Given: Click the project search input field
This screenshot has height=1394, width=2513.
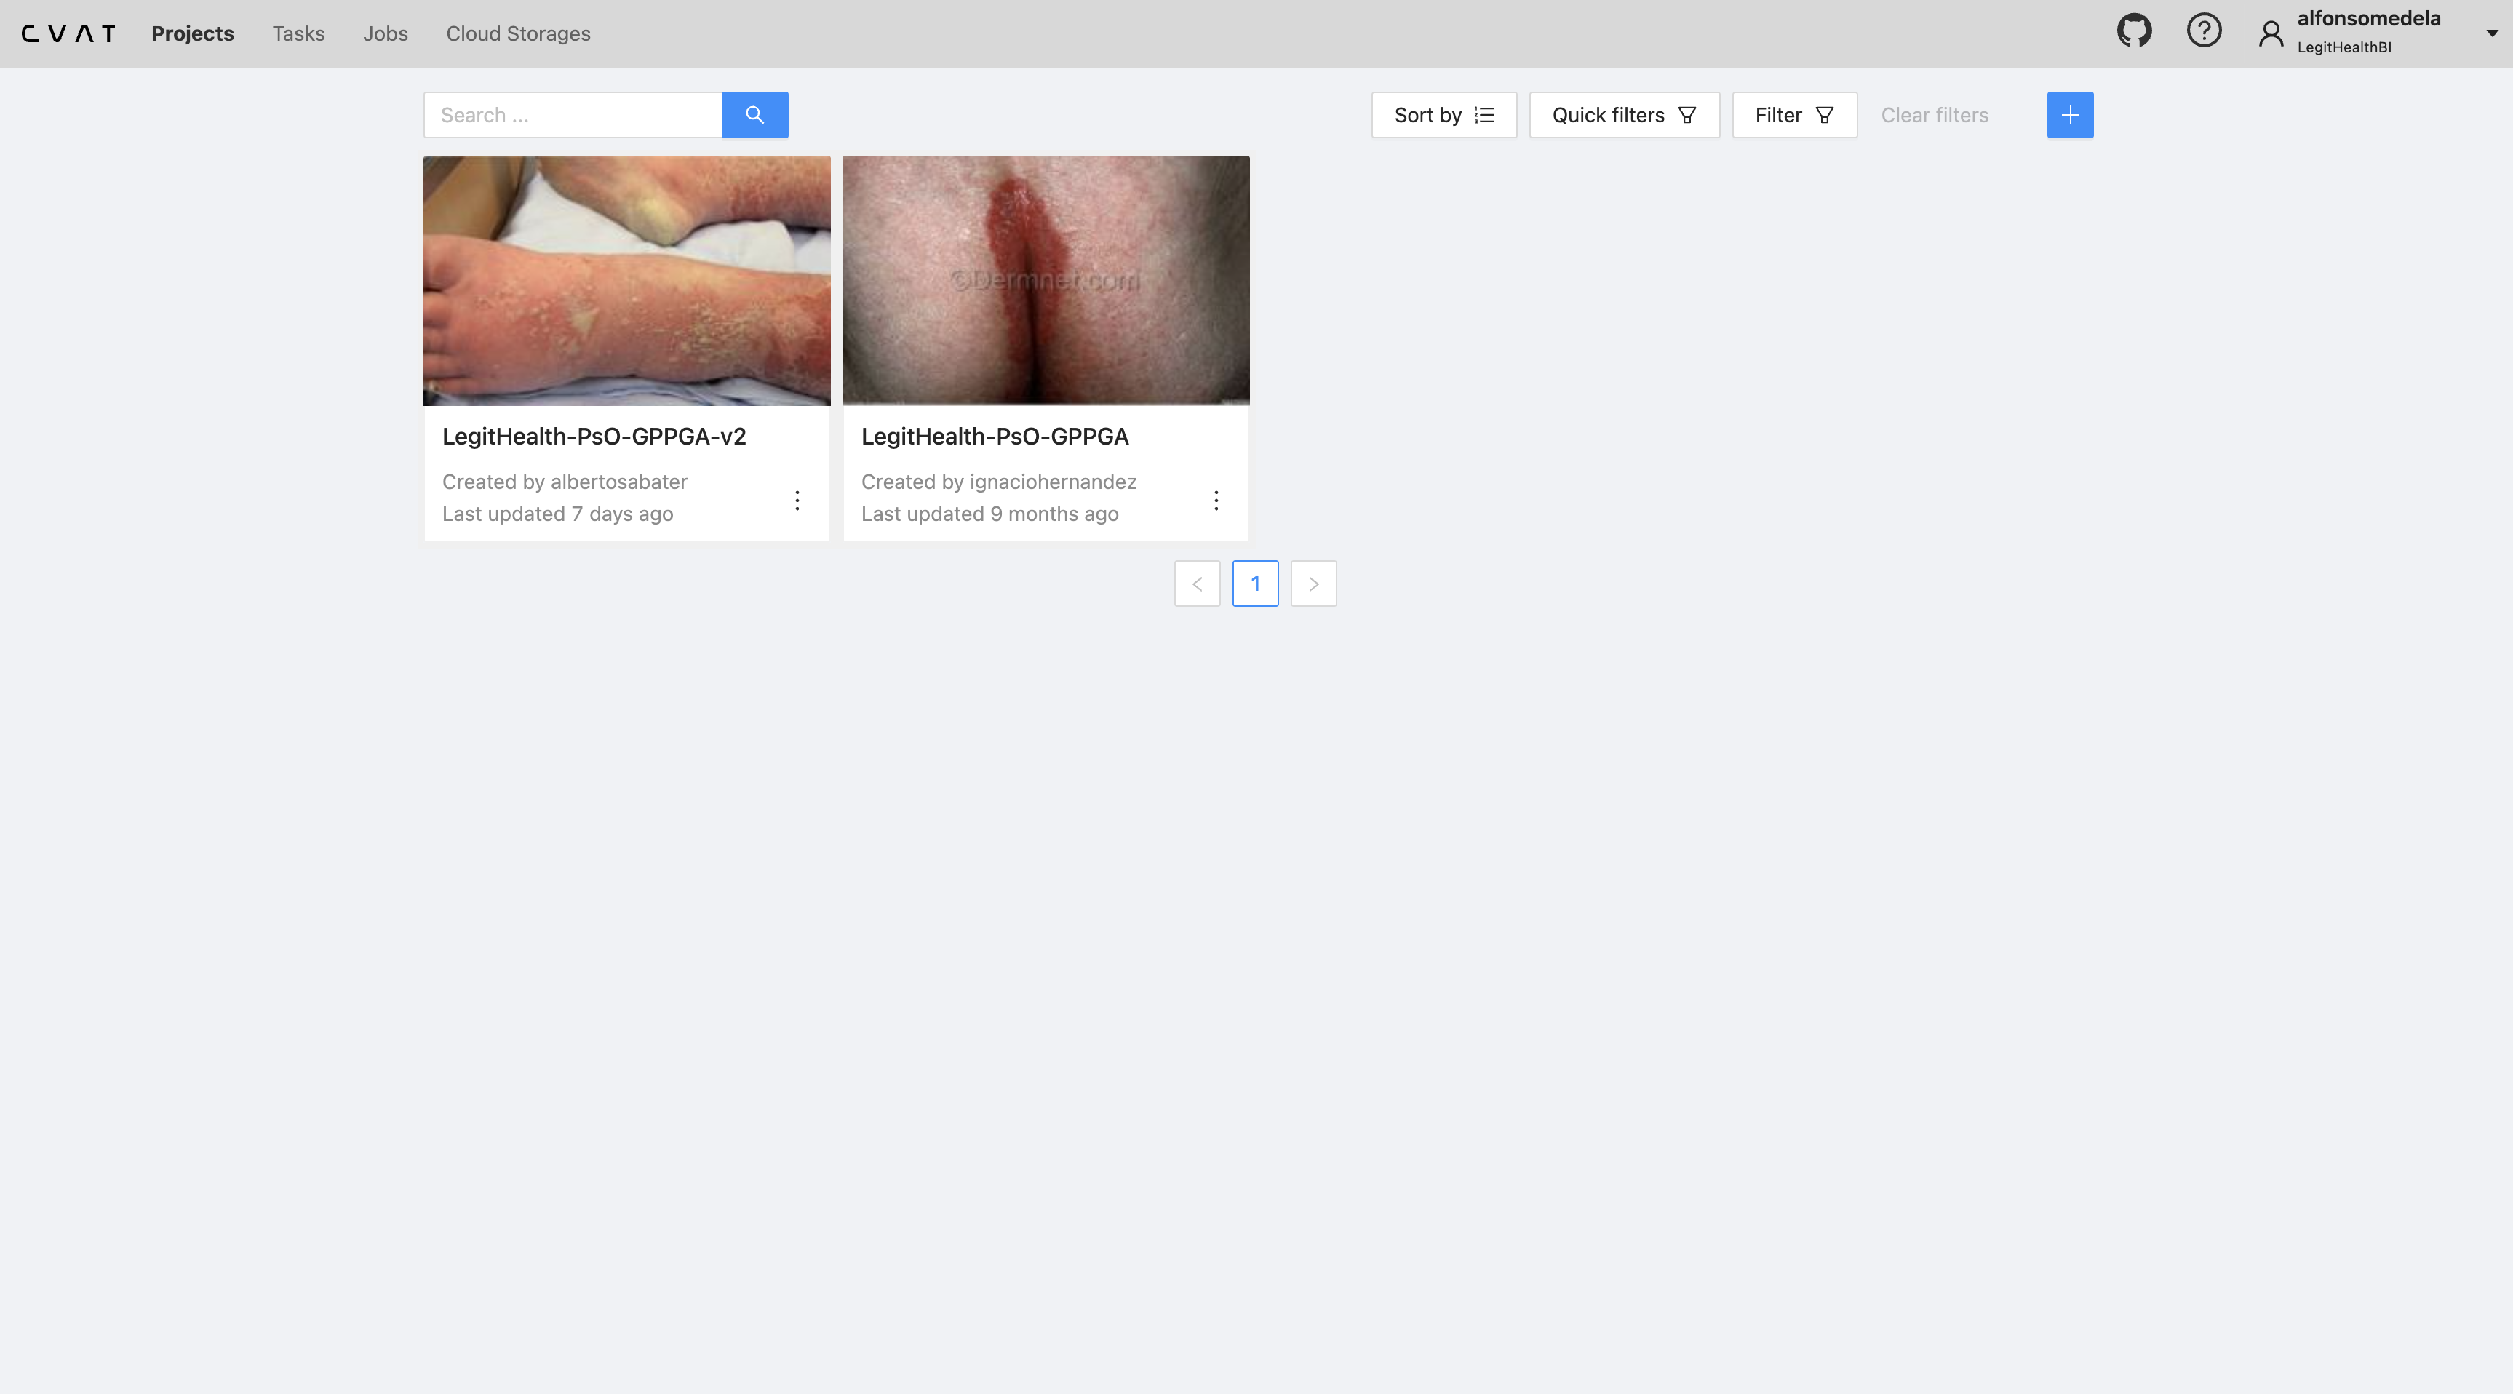Looking at the screenshot, I should coord(573,115).
